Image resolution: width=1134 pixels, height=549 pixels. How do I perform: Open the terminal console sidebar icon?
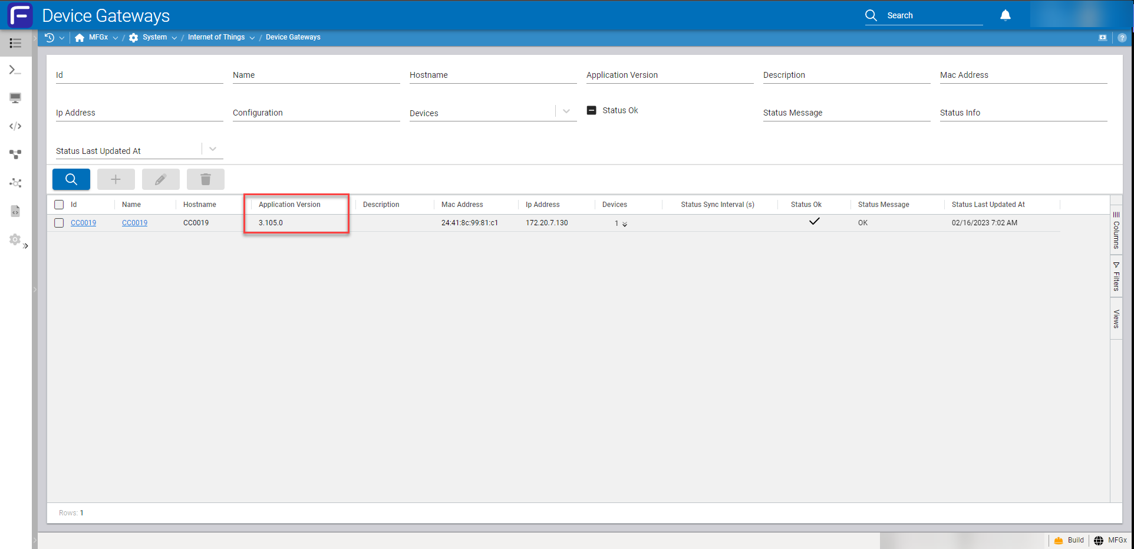pyautogui.click(x=15, y=70)
